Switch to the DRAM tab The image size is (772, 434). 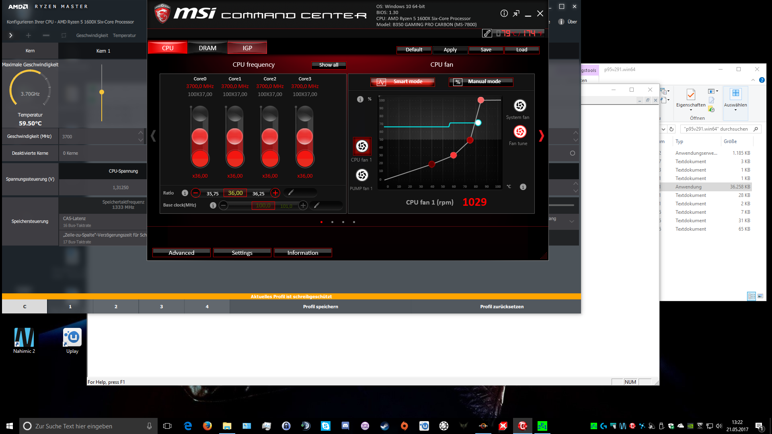click(x=207, y=48)
